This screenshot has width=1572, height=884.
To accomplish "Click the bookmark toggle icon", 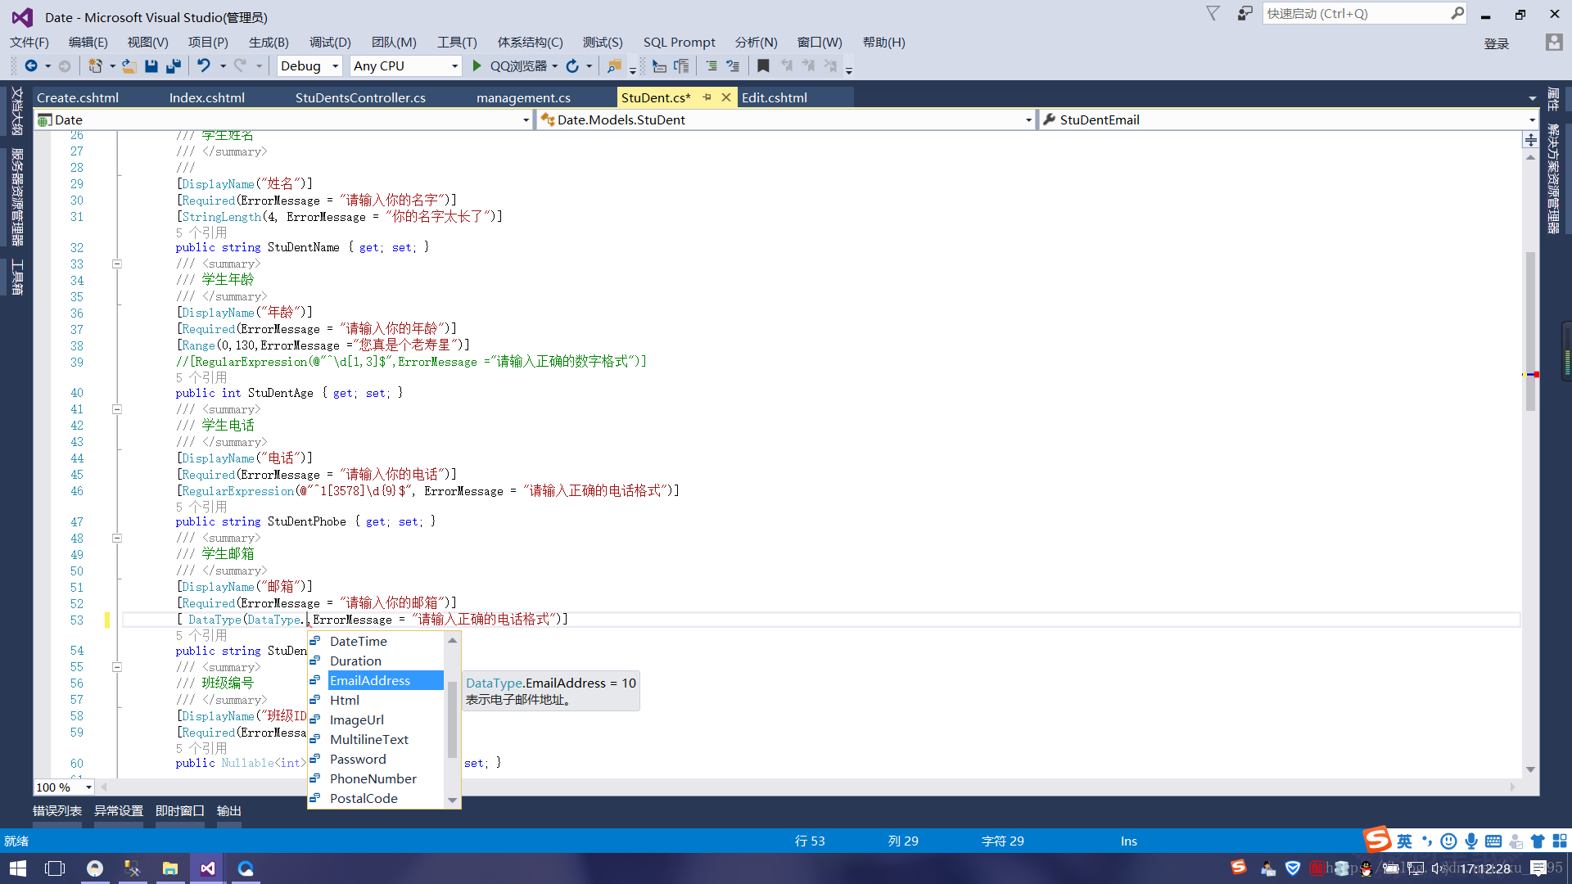I will 763,66.
